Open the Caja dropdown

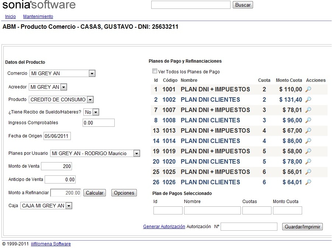point(69,206)
